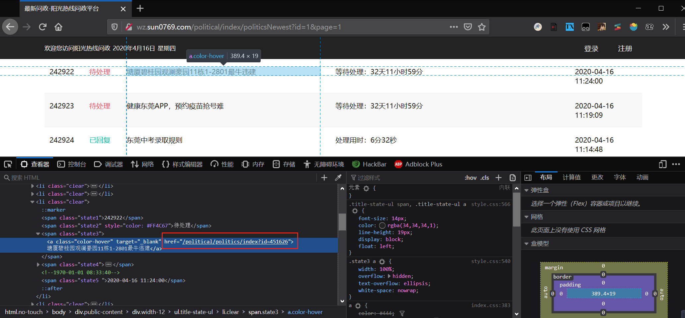
Task: Click the styles panel scrollbar thumb
Action: [x=516, y=209]
